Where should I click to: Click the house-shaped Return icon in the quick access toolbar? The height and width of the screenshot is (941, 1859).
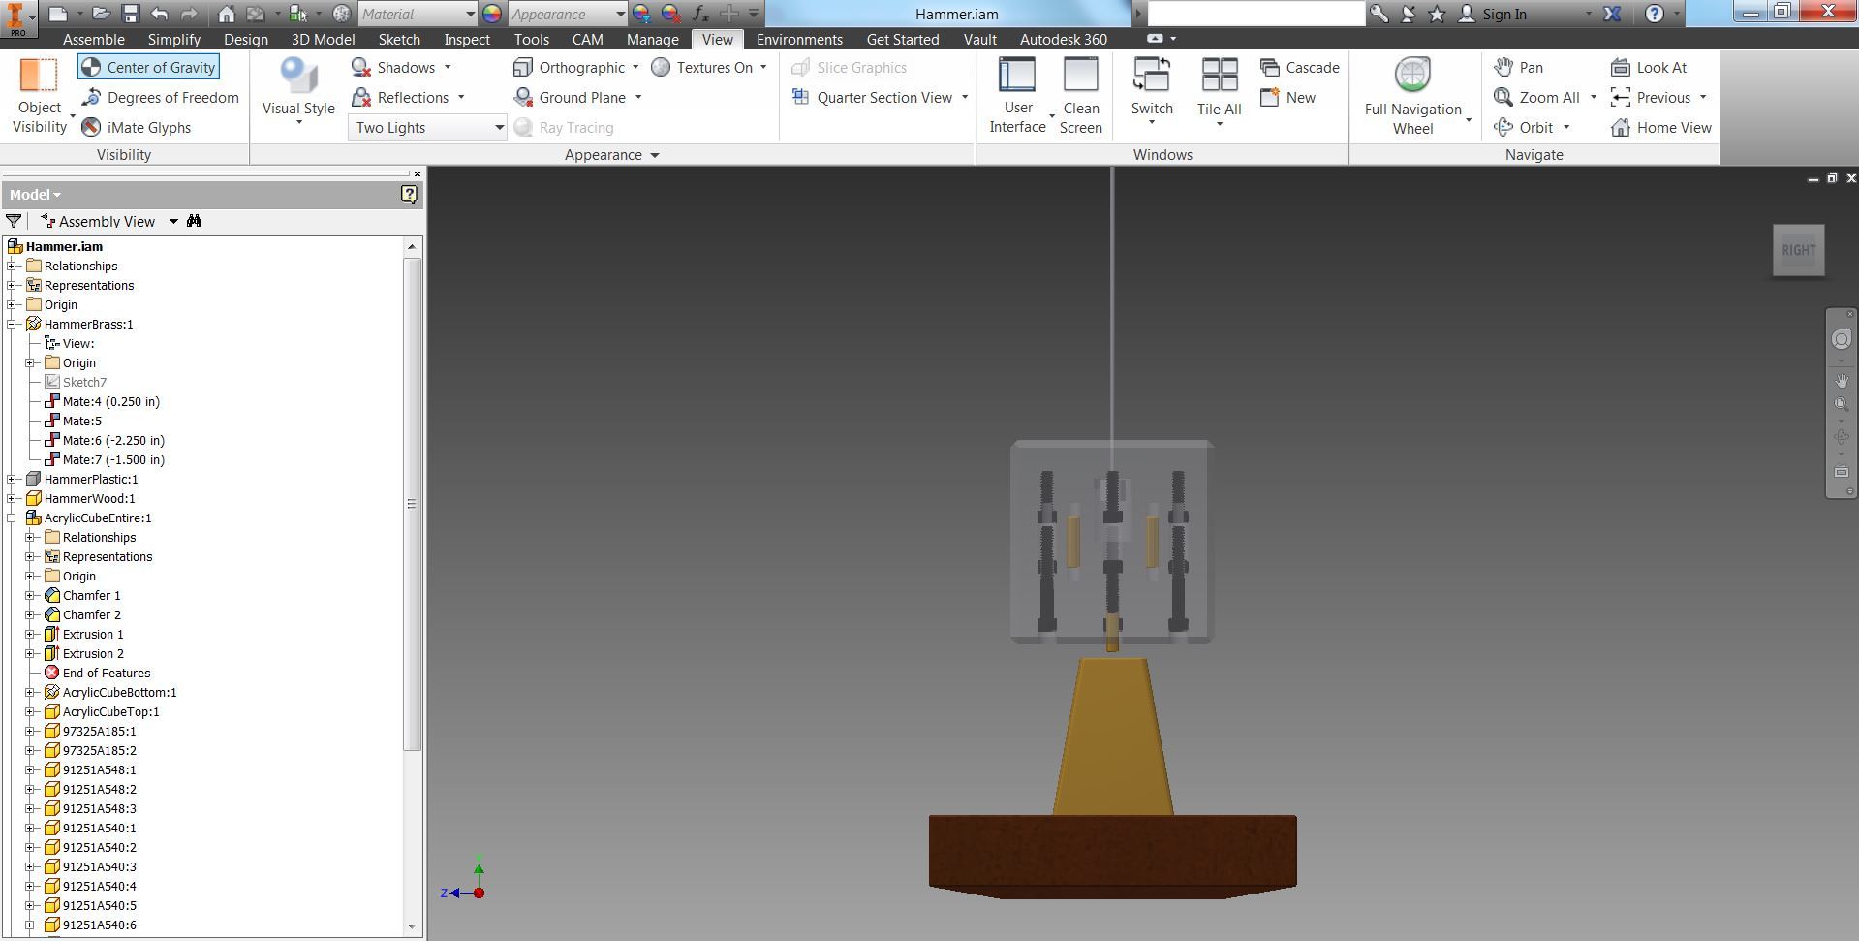click(226, 14)
